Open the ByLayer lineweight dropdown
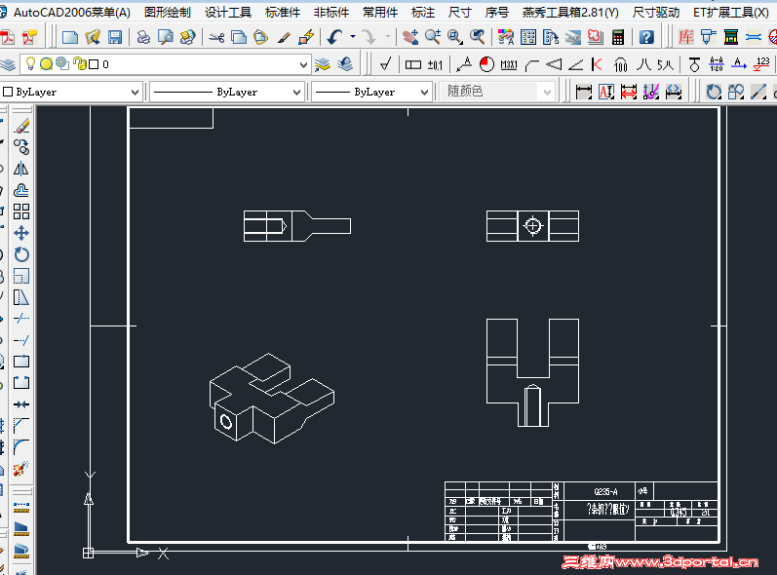Screen dimensions: 777x575 point(424,93)
